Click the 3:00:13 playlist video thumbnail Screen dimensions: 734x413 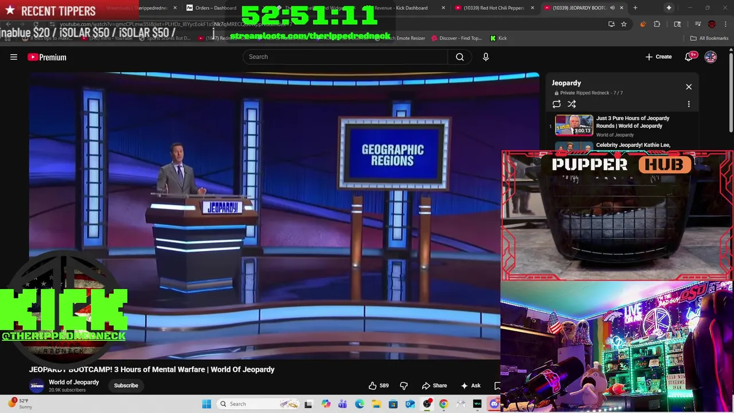(x=574, y=124)
